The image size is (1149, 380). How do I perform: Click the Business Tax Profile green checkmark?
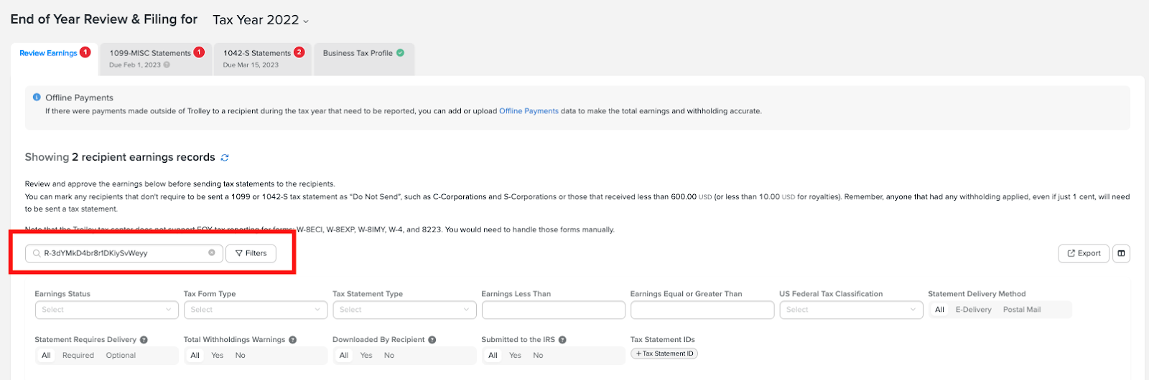pyautogui.click(x=400, y=52)
